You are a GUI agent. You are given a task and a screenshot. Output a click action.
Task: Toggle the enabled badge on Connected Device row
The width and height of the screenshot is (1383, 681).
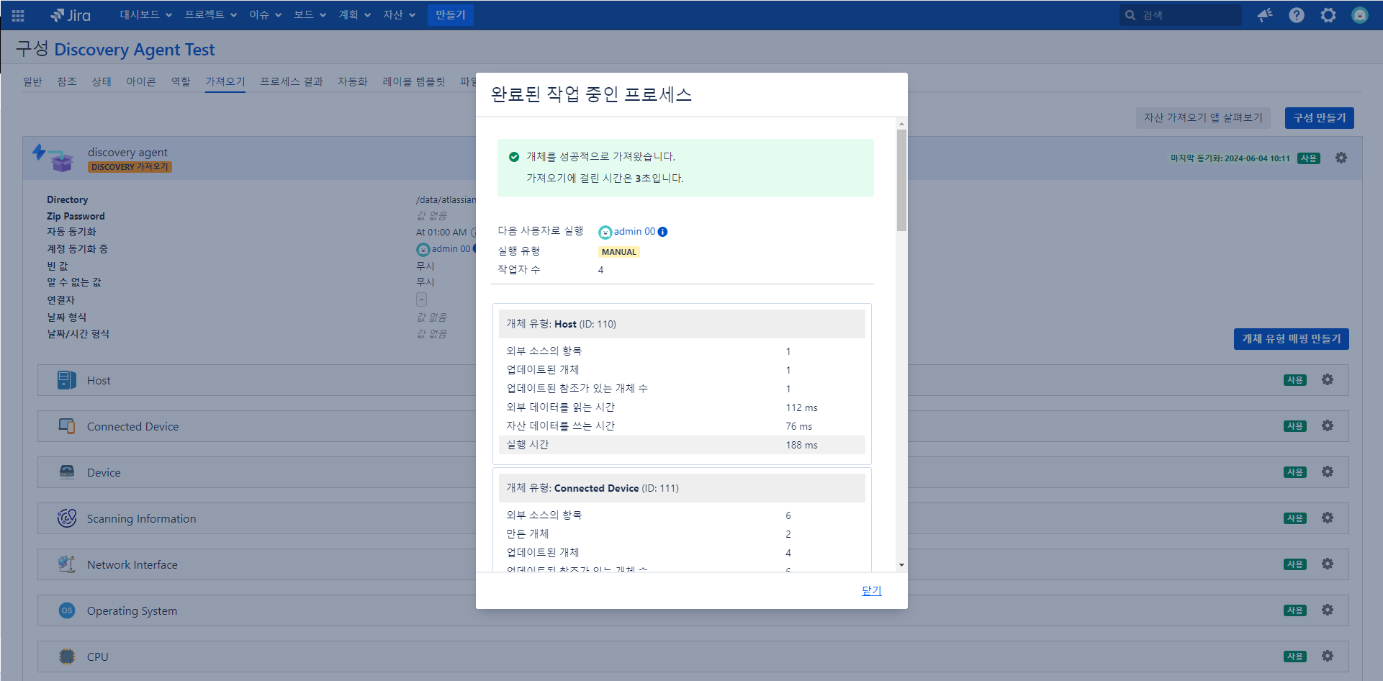(1294, 426)
